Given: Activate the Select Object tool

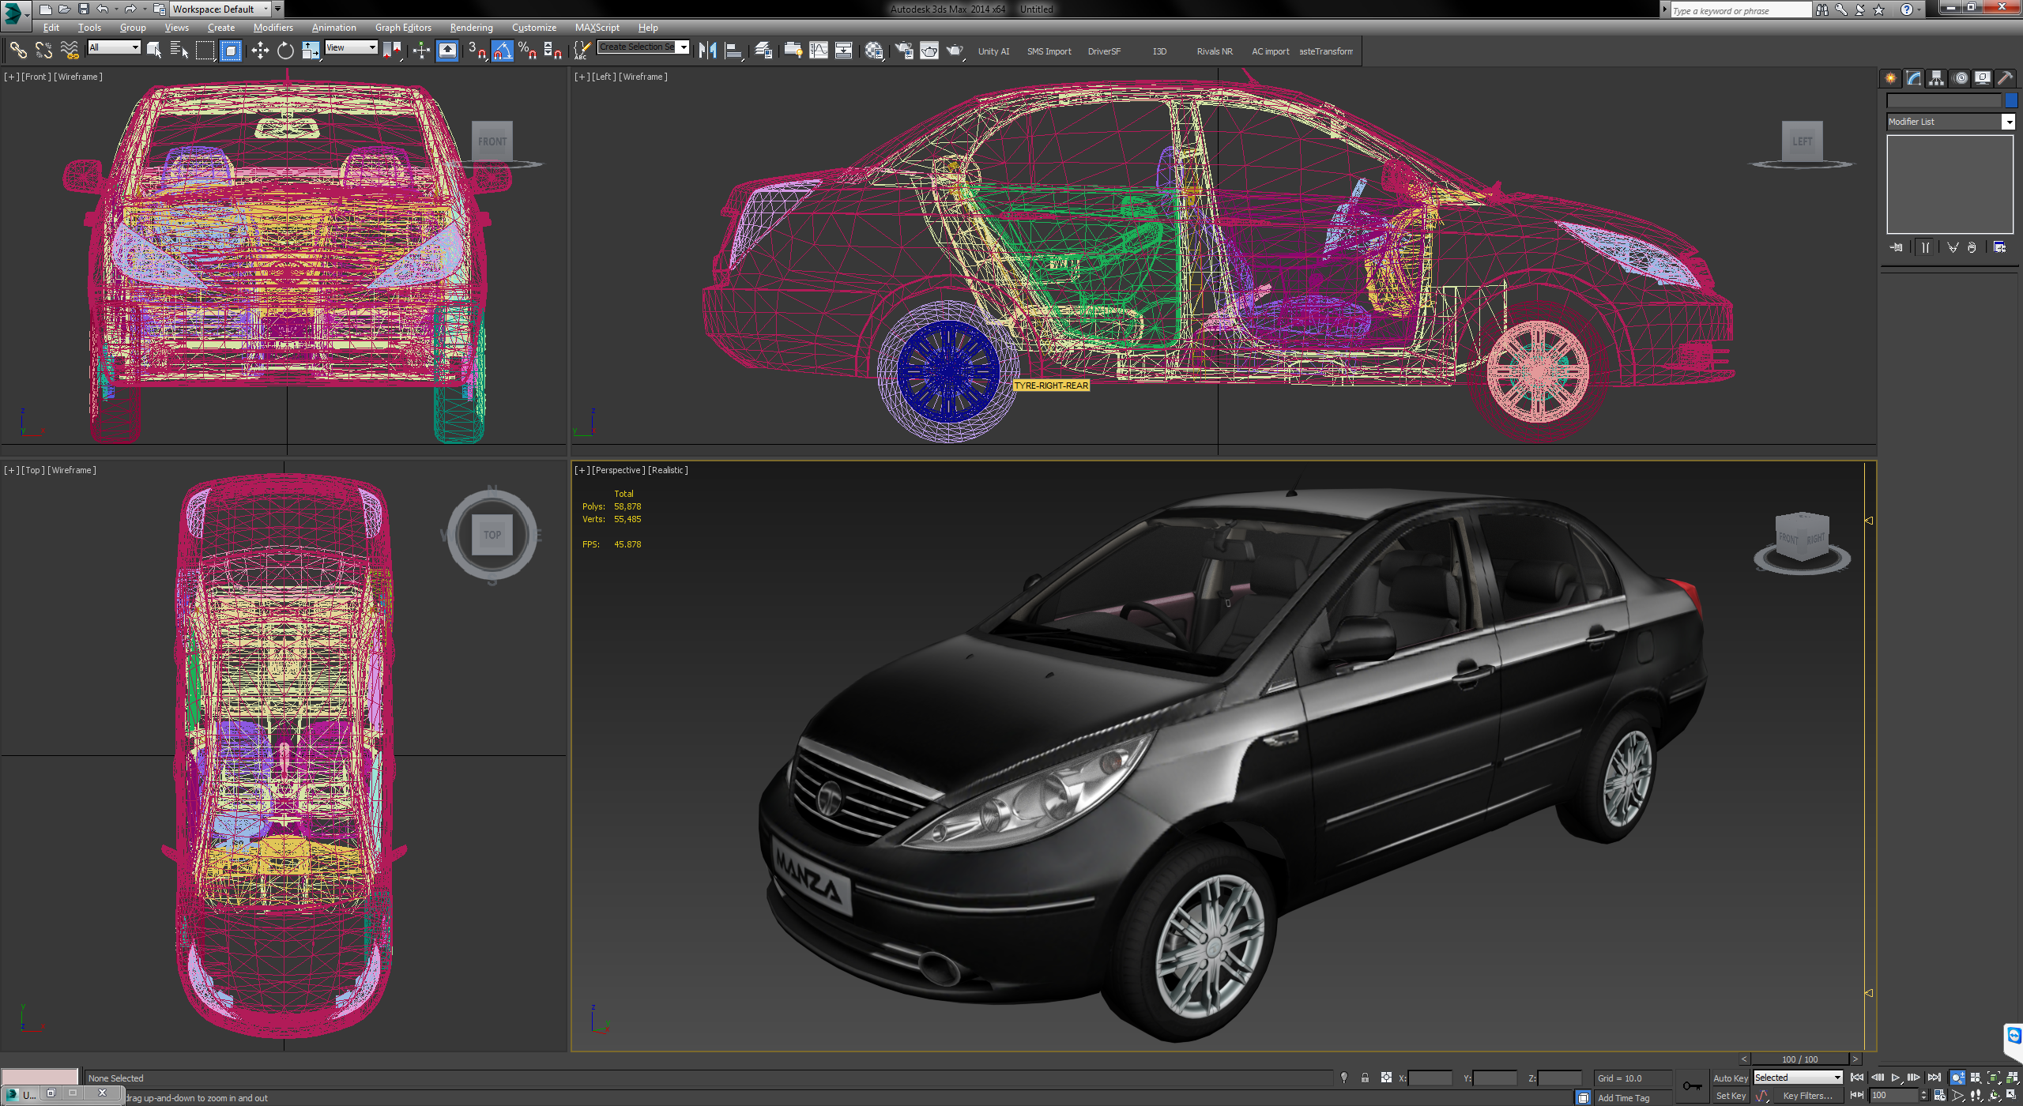Looking at the screenshot, I should [x=155, y=50].
